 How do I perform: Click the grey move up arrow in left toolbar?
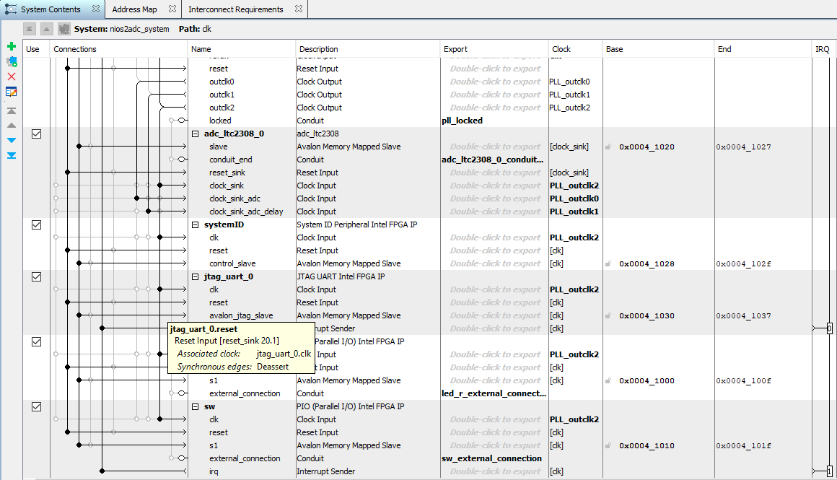coord(12,126)
